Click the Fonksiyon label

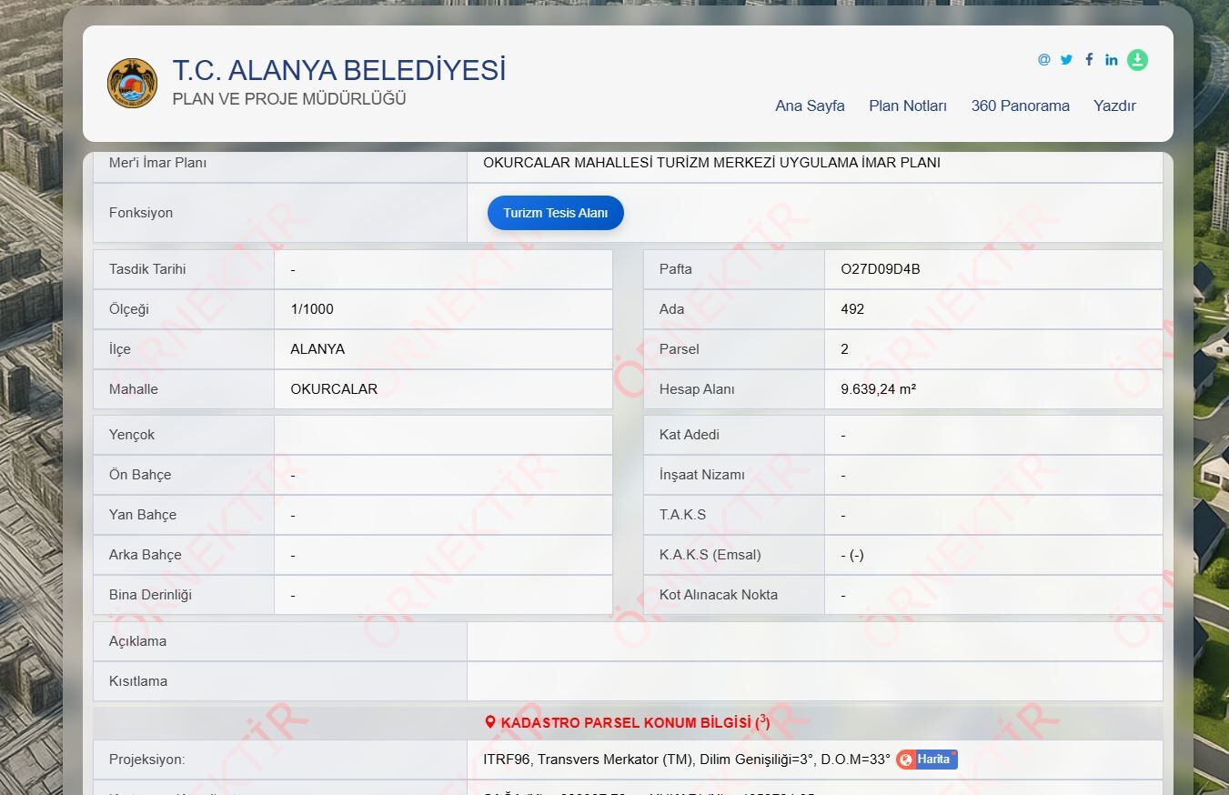tap(141, 213)
